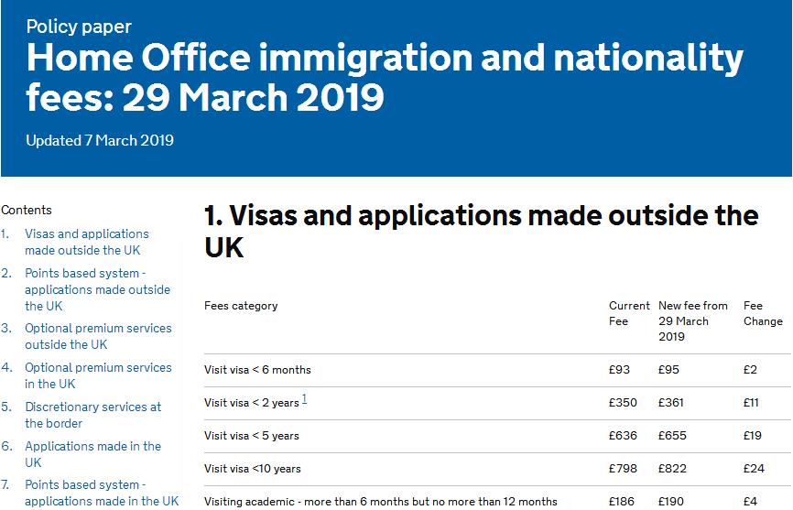Viewport: 793px width, 510px height.
Task: Go to 'Points based system - applications made outside the UK'
Action: 97,289
